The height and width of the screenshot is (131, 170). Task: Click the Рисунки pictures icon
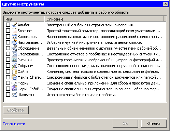(x=14, y=60)
